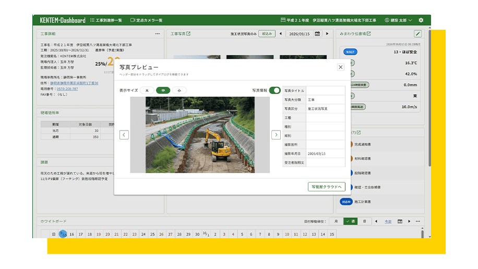Open the 工事詳細 panel options menu
The width and height of the screenshot is (478, 269).
(x=157, y=34)
